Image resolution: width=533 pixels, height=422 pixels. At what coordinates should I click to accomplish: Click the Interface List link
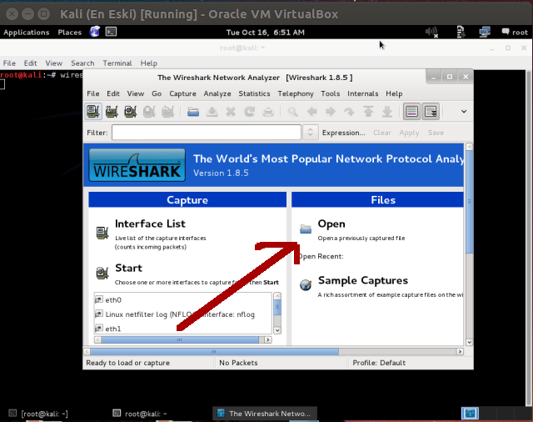(x=150, y=224)
